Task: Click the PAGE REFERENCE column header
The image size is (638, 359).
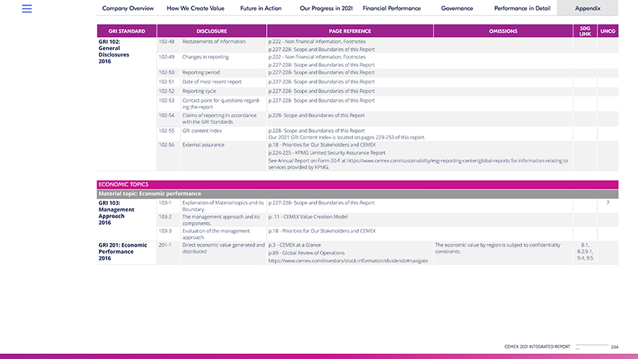Action: coord(349,31)
